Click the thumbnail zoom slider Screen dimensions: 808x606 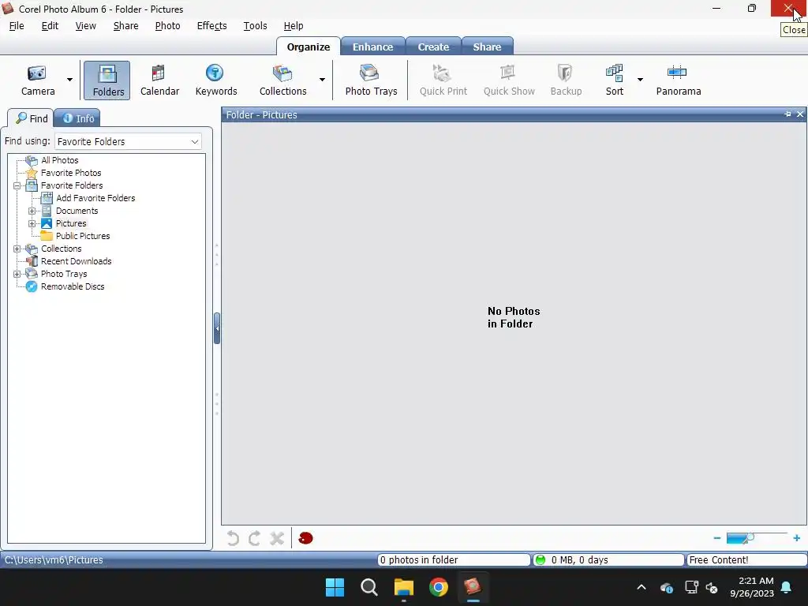point(757,538)
